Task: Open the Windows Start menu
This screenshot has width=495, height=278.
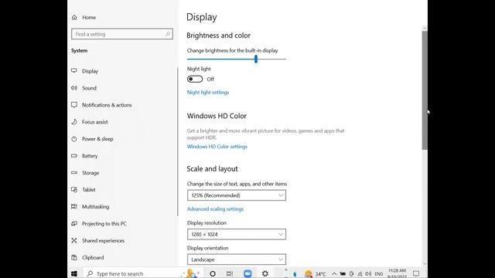Action: coord(74,273)
